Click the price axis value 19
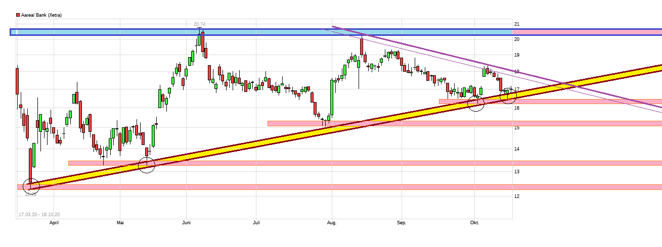The image size is (662, 247). pyautogui.click(x=517, y=55)
